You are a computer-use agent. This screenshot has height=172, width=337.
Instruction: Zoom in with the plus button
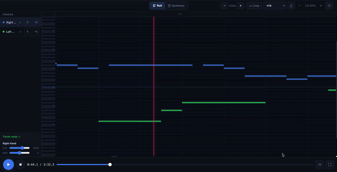[x=241, y=6]
